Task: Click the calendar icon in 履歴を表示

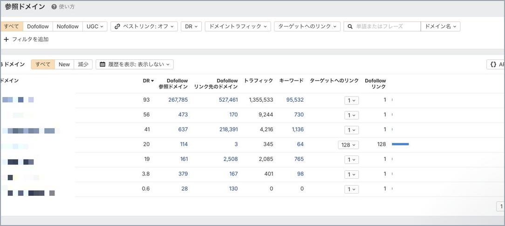Action: click(102, 65)
